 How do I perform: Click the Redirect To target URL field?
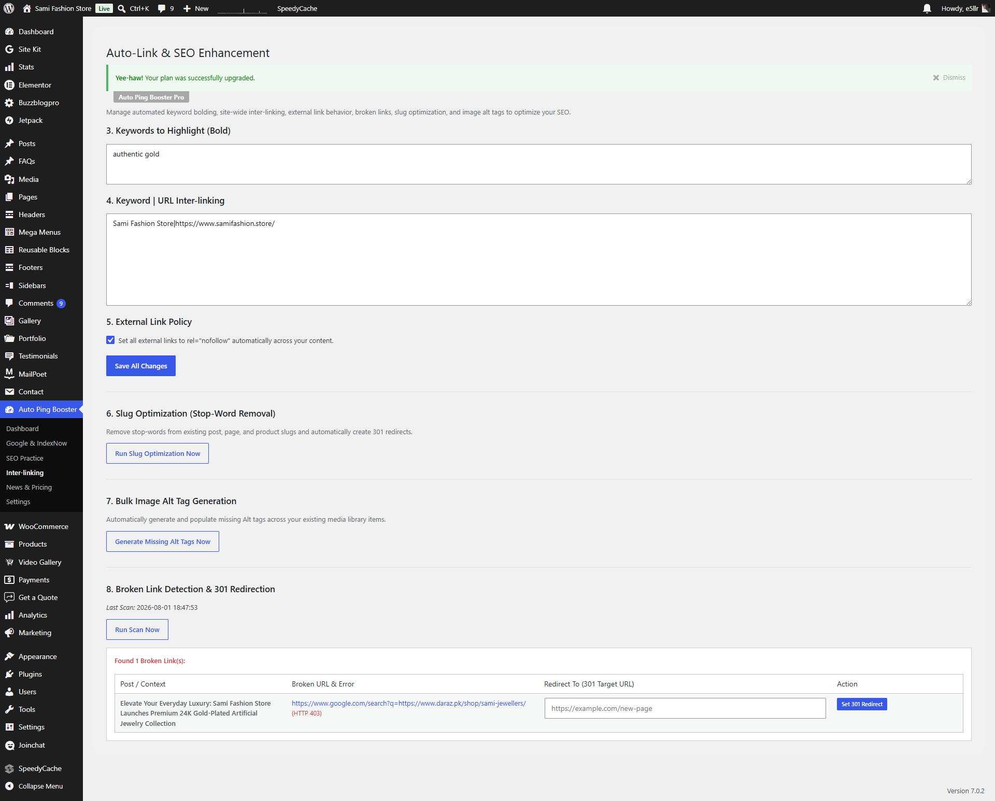(x=685, y=708)
